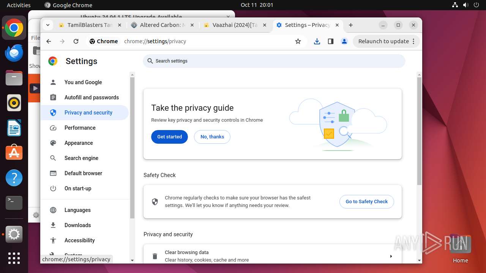This screenshot has width=486, height=273.
Task: Click Go to Safety Check button
Action: [x=367, y=202]
